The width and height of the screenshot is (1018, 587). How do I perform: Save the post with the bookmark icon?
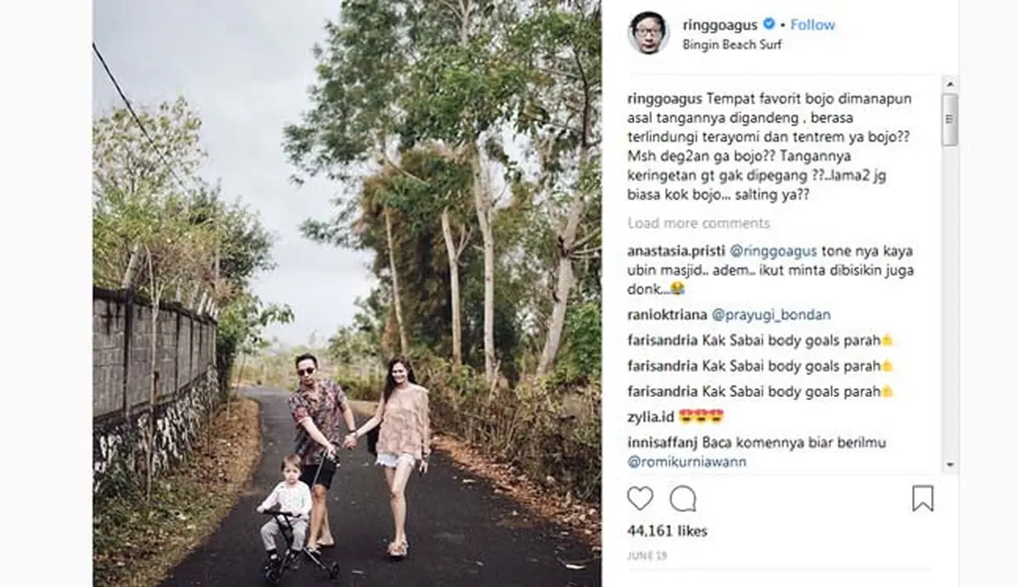(923, 498)
